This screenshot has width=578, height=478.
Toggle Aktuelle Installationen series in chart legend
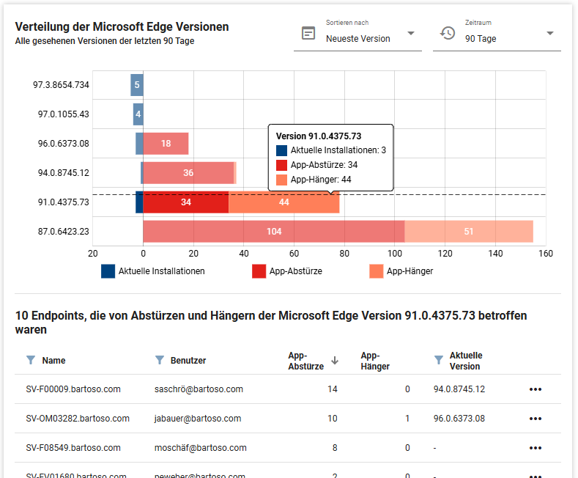(x=153, y=271)
